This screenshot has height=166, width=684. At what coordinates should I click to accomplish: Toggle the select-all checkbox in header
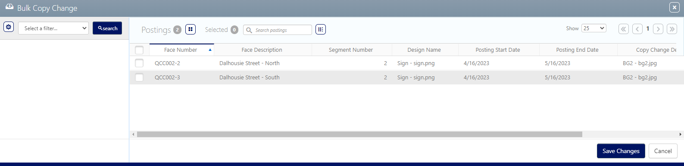[x=139, y=50]
